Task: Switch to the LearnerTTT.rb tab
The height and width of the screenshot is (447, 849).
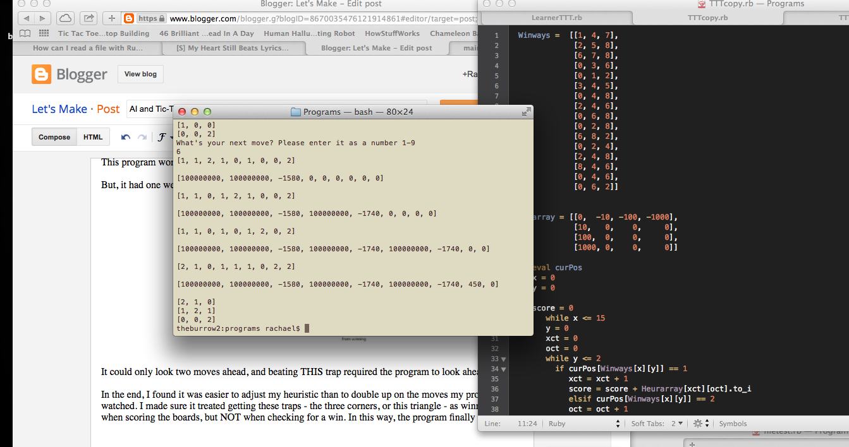Action: click(555, 18)
